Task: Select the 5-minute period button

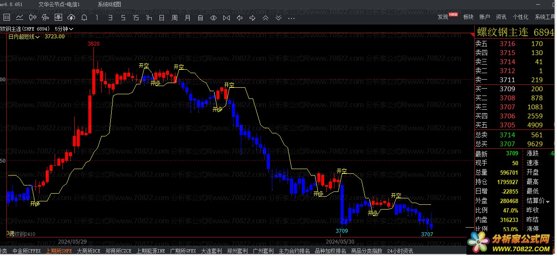Action: pyautogui.click(x=123, y=18)
